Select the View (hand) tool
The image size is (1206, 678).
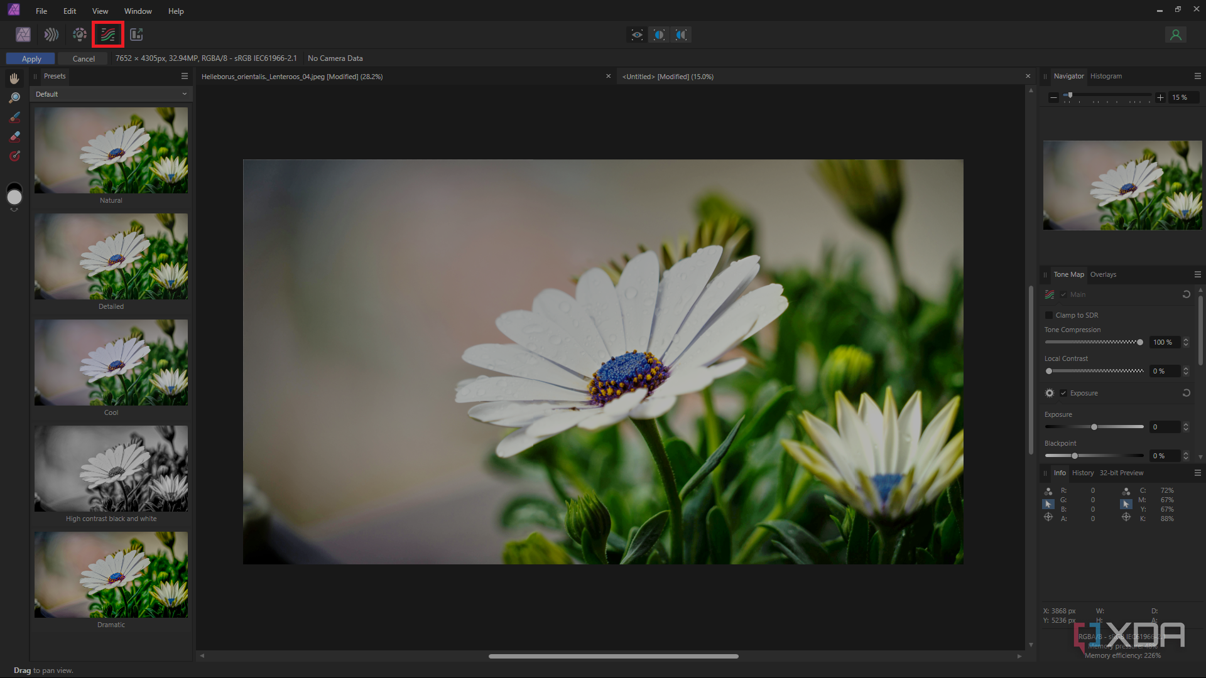click(x=14, y=78)
